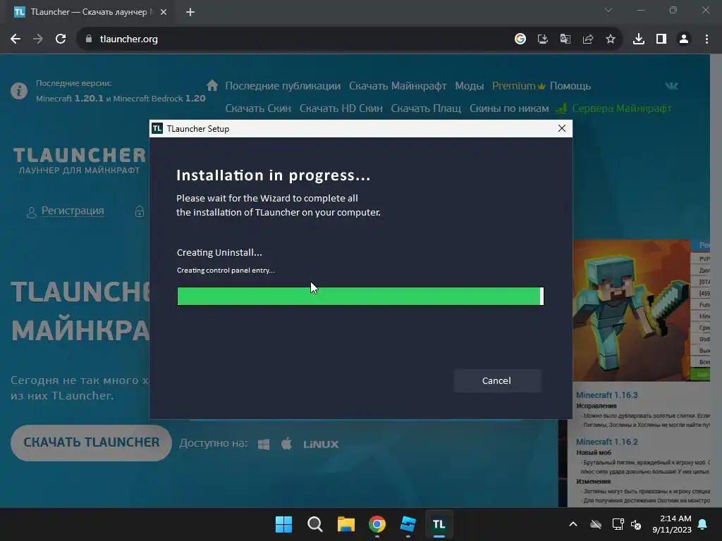Toggle Chrome side panel

(x=661, y=39)
